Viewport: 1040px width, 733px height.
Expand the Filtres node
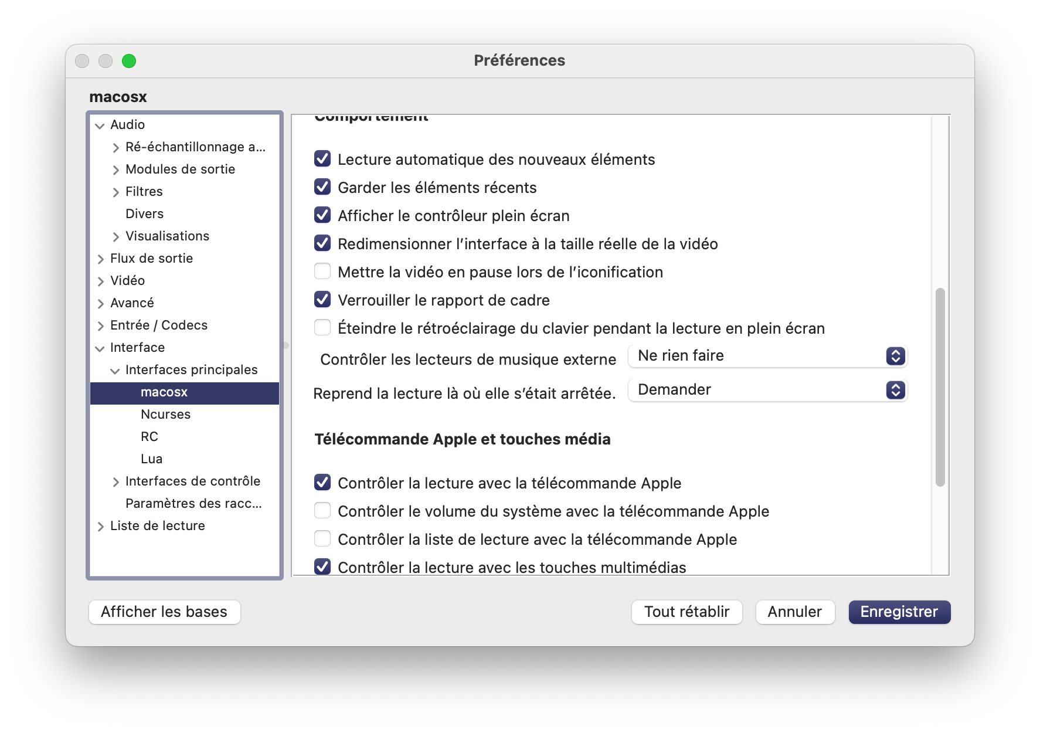(x=115, y=192)
